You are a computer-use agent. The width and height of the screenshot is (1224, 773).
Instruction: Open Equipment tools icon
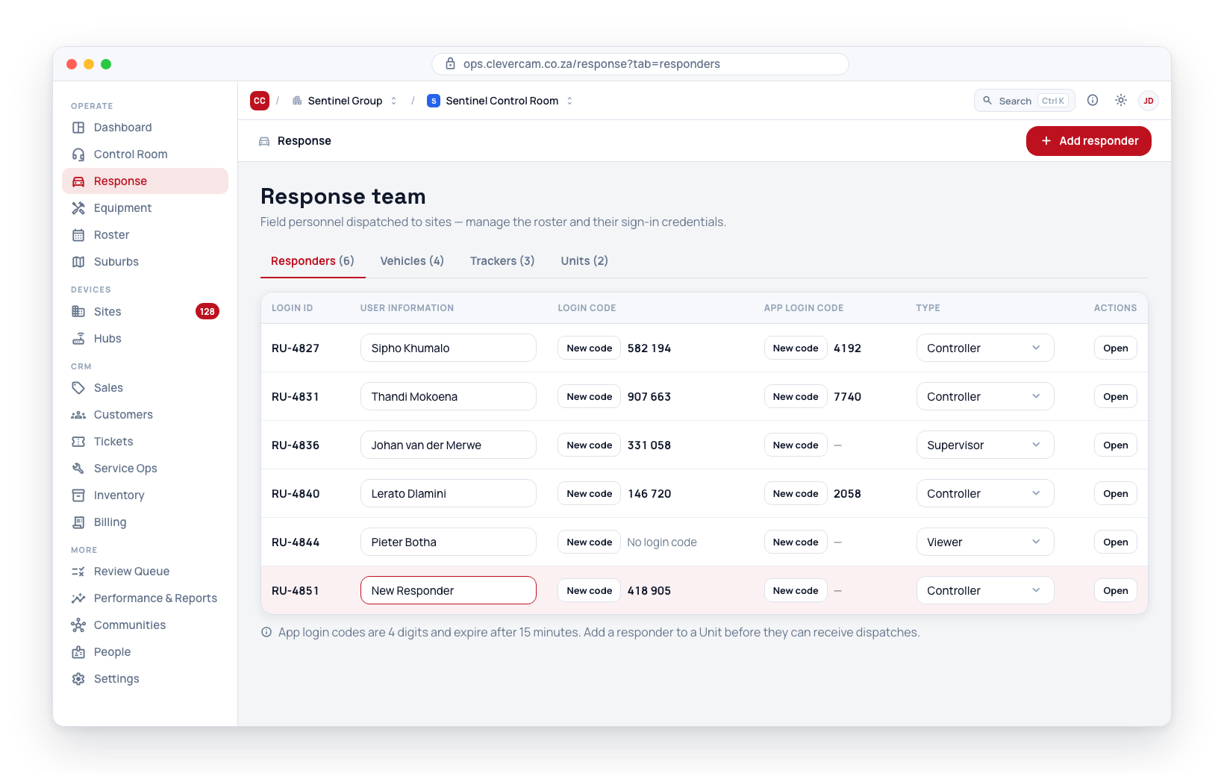click(78, 208)
